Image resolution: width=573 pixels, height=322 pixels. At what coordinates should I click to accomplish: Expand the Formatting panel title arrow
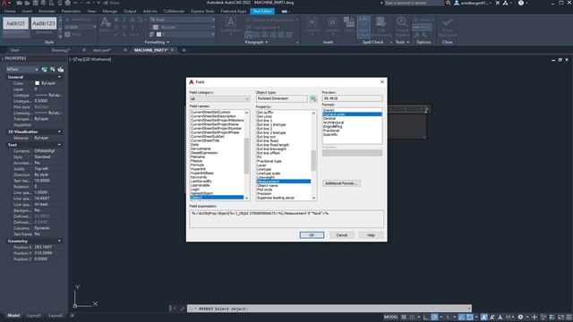click(167, 42)
